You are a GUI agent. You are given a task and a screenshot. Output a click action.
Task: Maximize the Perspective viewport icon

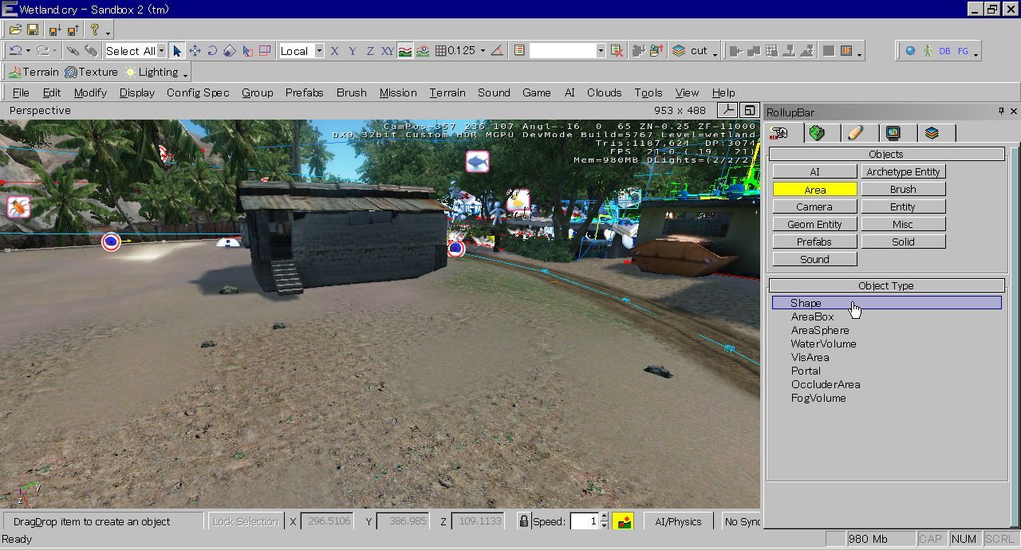point(750,110)
